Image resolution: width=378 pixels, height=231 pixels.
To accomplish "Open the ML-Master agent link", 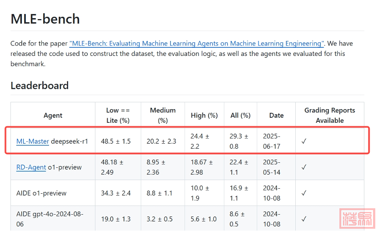I will point(33,141).
